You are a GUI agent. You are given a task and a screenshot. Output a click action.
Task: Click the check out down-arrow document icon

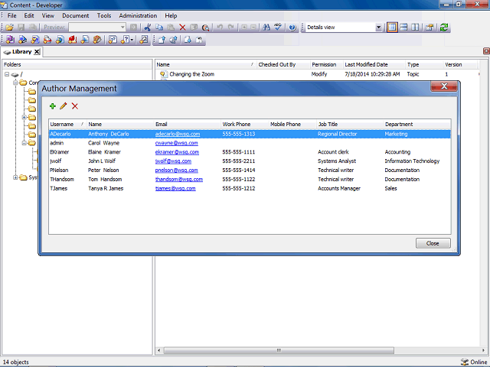[188, 40]
